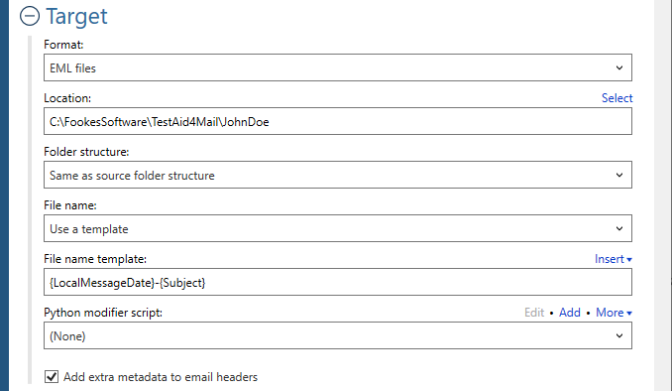The width and height of the screenshot is (672, 391).
Task: Open the Python modifier script dropdown showing (None)
Action: 338,335
